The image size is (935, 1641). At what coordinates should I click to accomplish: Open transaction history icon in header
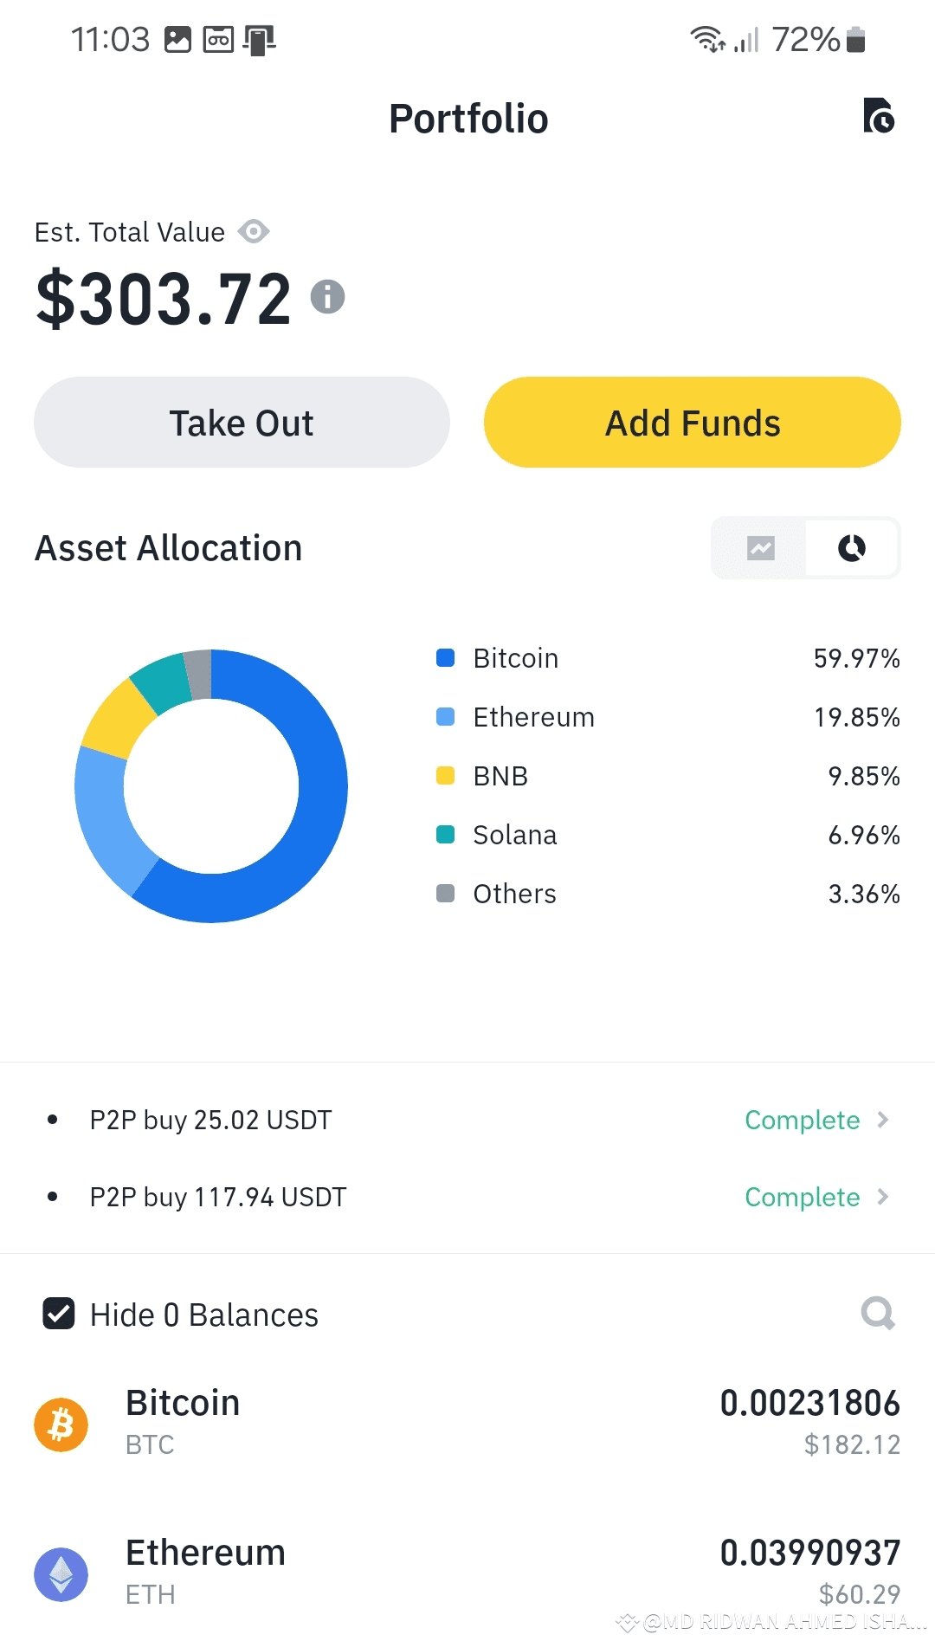(879, 116)
